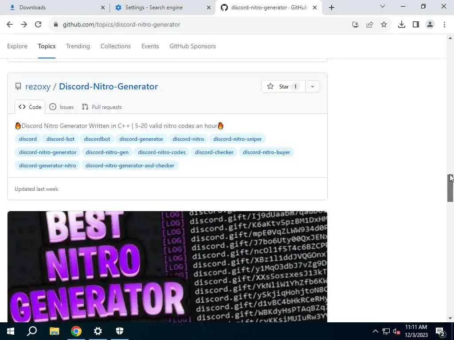The image size is (454, 340).
Task: Open the Collections page
Action: point(116,46)
